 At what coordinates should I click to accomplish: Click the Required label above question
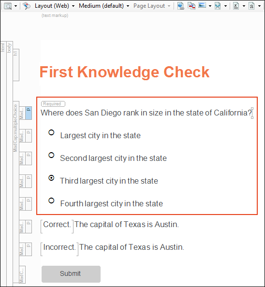point(53,104)
